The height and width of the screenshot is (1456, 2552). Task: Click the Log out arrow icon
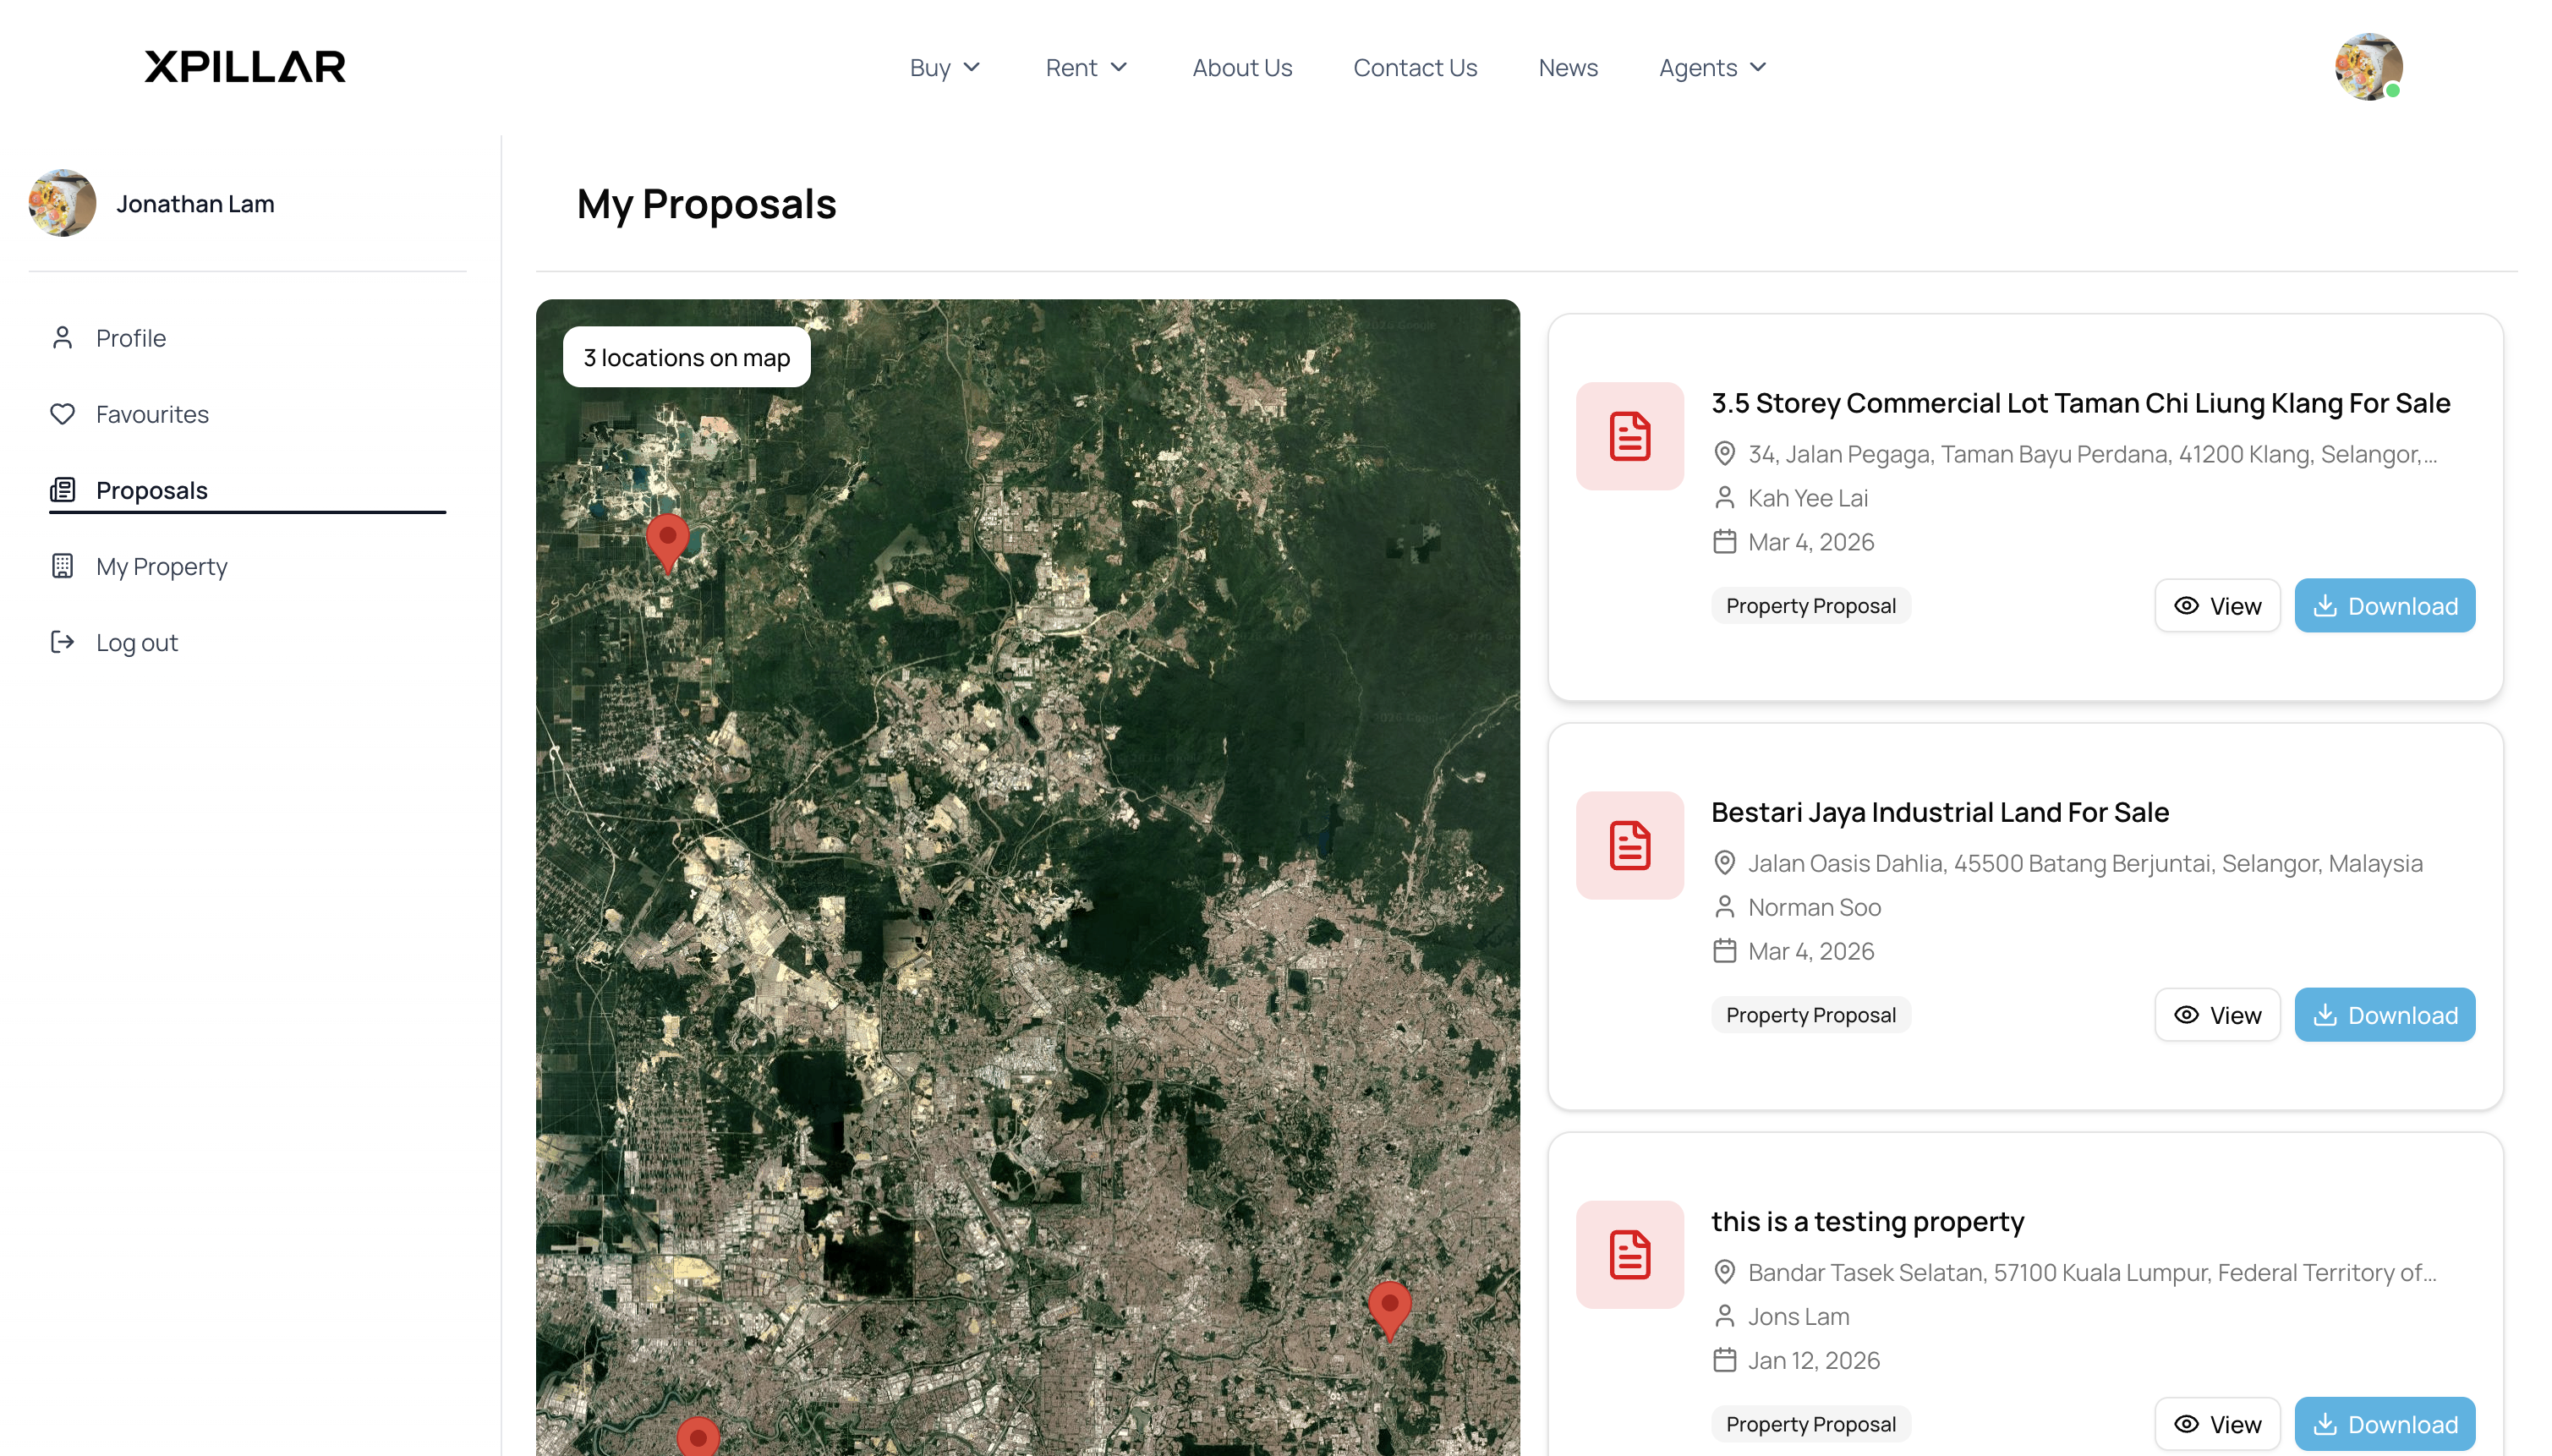pyautogui.click(x=62, y=642)
